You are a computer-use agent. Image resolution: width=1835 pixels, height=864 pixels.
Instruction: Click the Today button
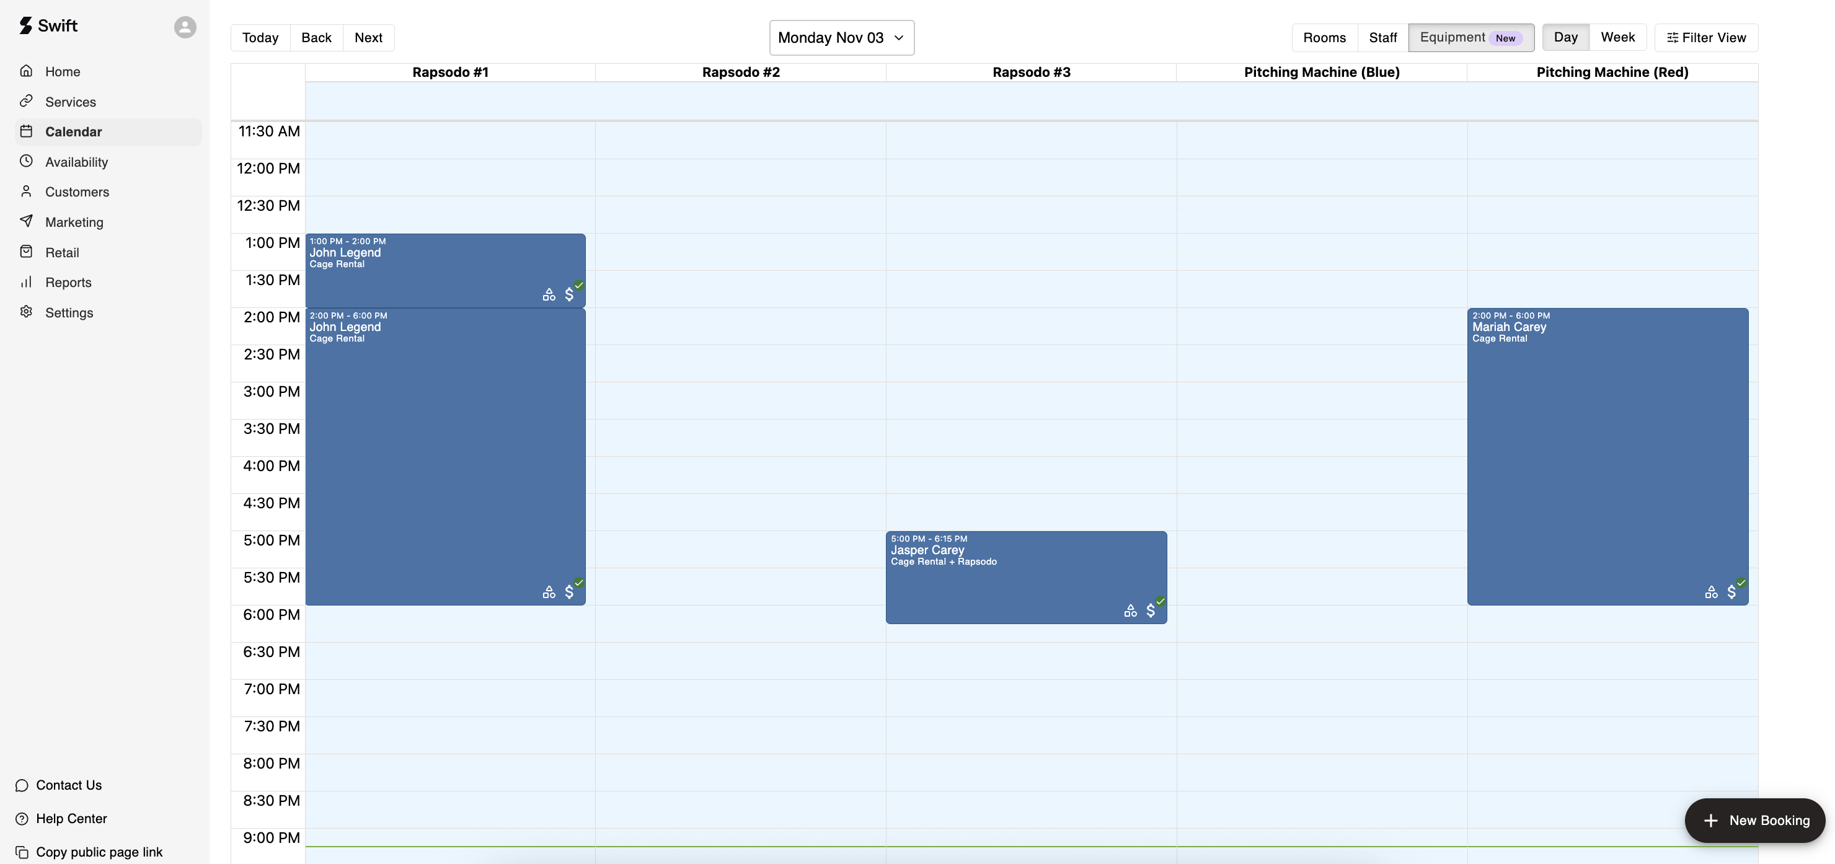tap(260, 38)
